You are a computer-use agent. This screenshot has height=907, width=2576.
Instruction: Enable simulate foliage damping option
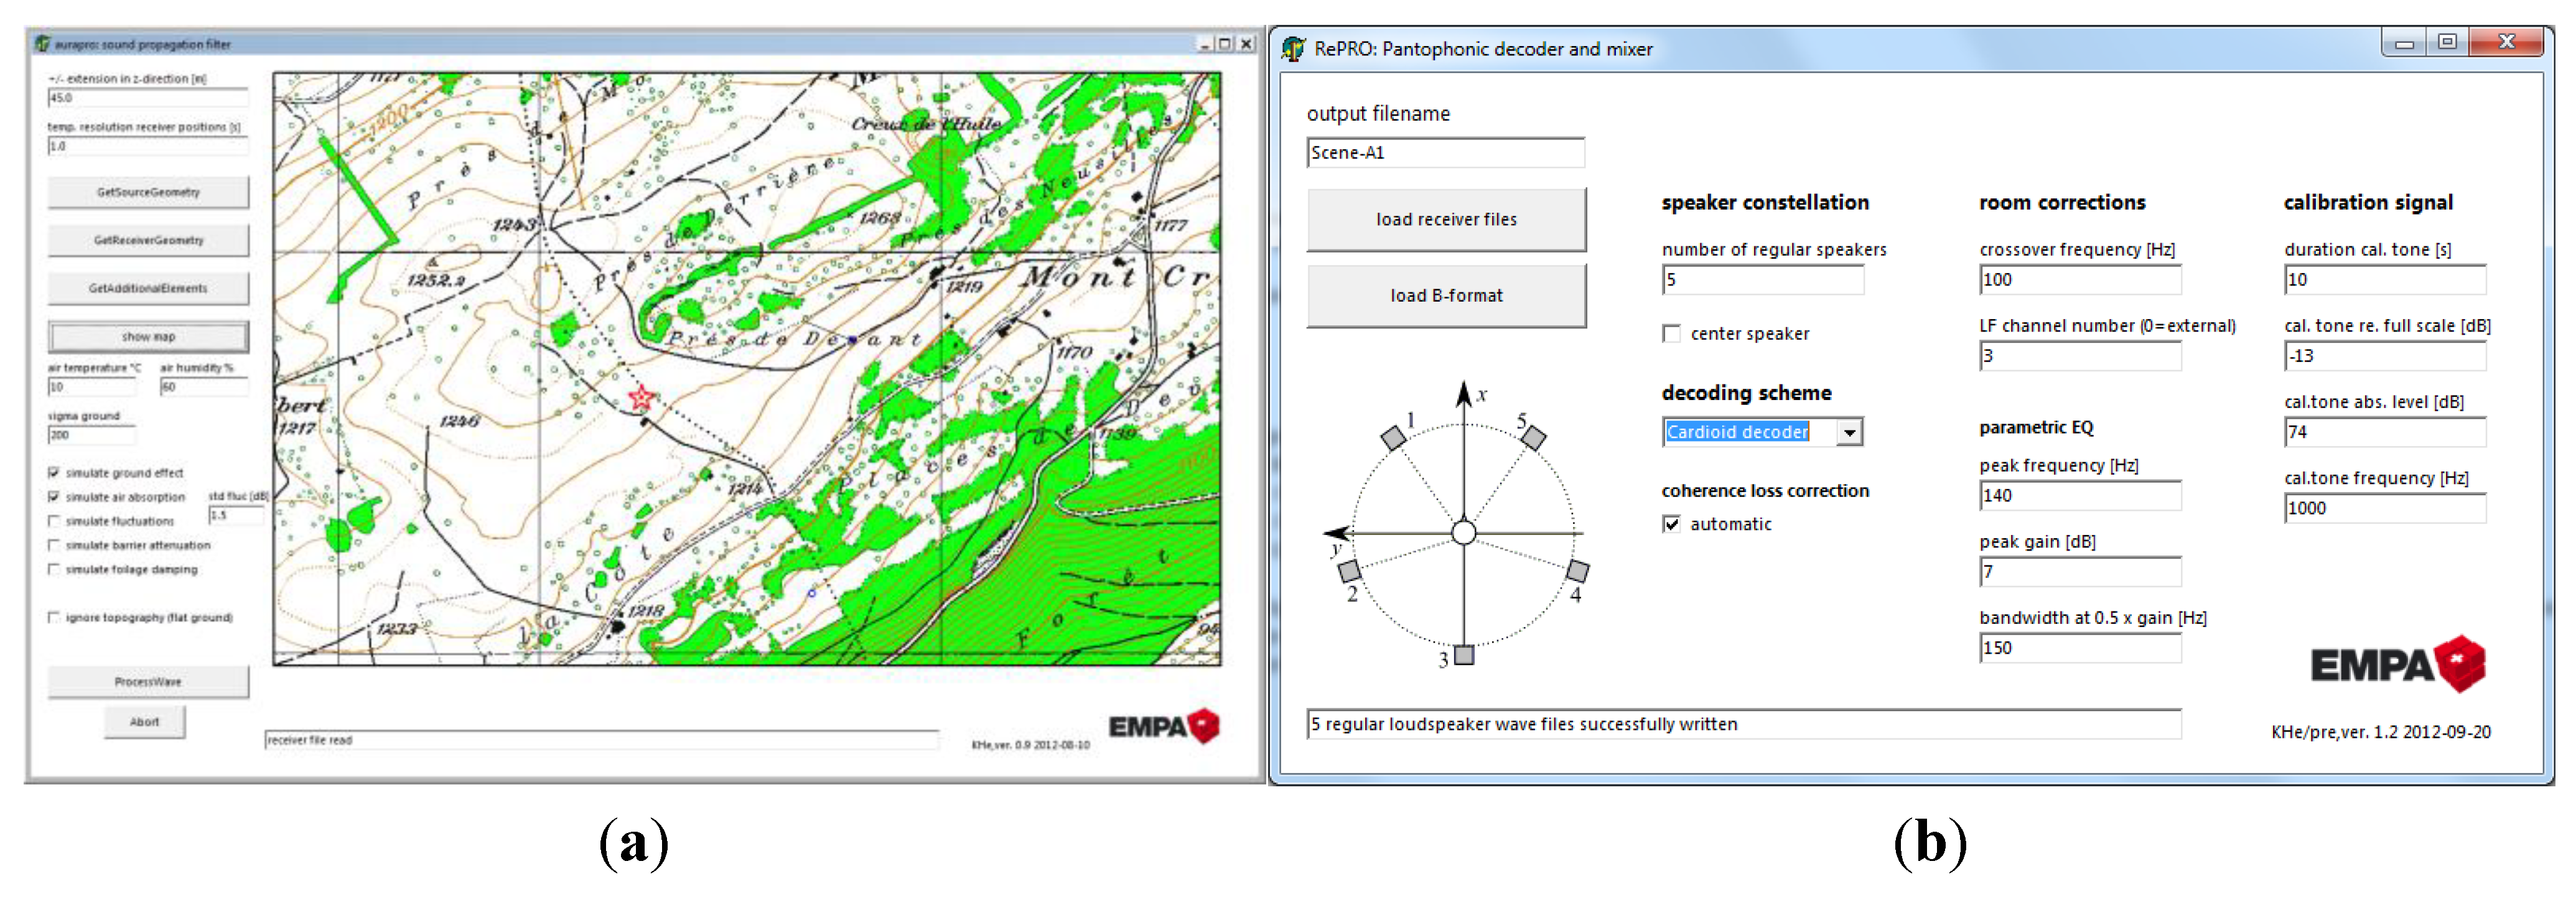(54, 569)
